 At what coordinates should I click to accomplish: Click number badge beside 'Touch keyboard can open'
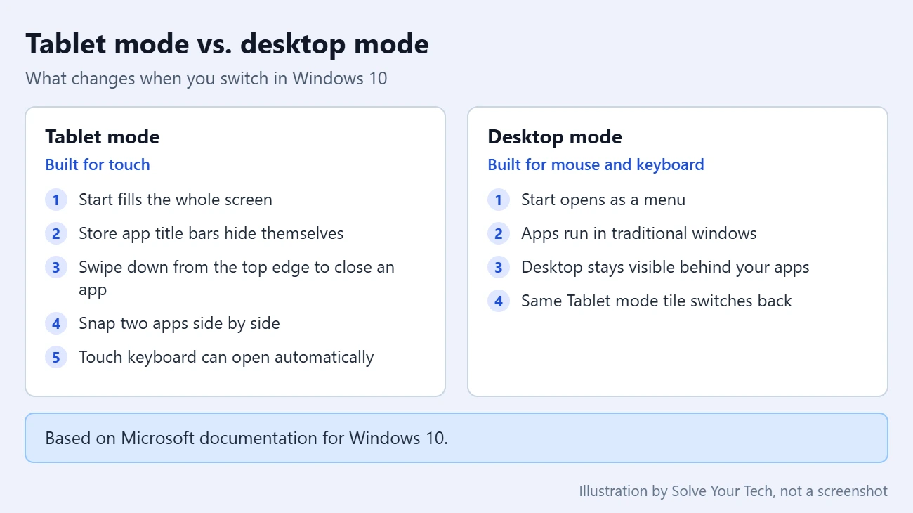point(56,357)
